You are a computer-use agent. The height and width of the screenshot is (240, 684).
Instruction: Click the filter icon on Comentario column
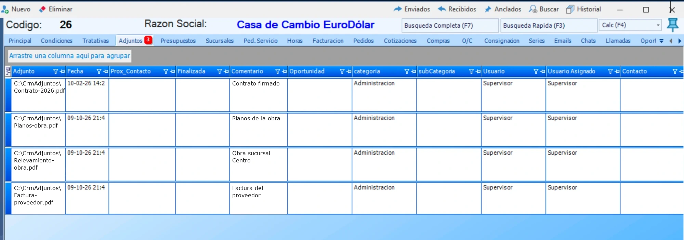point(278,71)
